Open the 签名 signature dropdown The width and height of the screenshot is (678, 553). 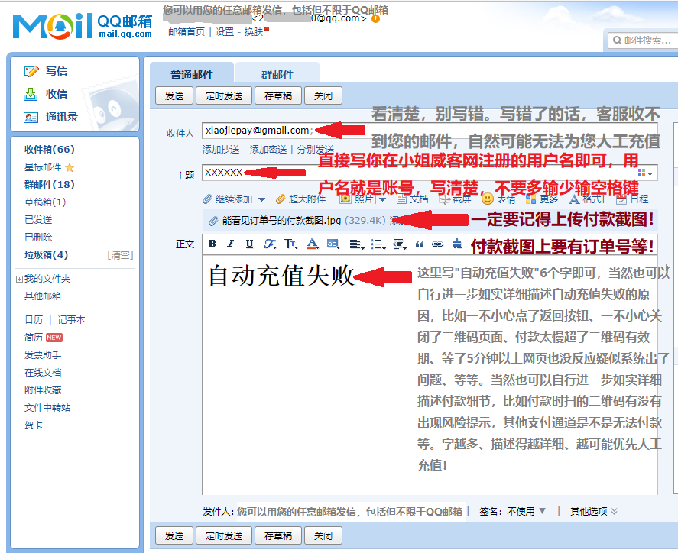(x=542, y=512)
